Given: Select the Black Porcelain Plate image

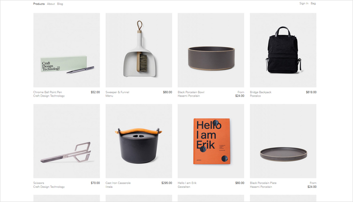Looking at the screenshot, I should 283,141.
